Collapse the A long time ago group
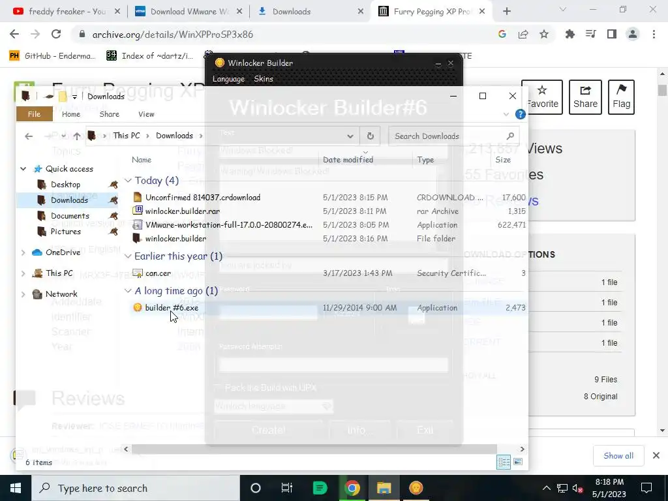 [128, 291]
